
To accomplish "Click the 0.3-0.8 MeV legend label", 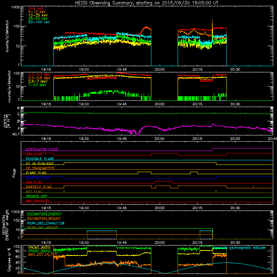I will point(39,78).
